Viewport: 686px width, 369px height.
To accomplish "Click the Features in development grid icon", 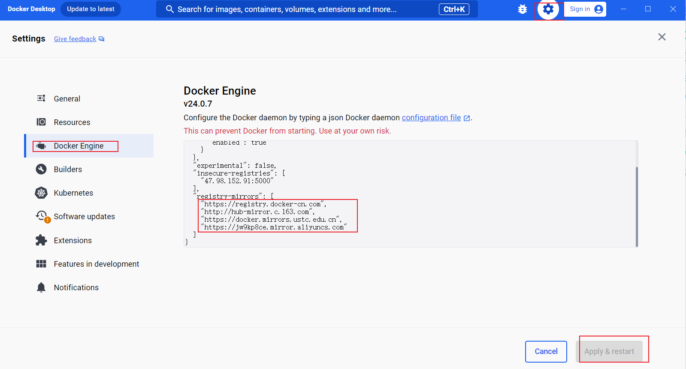I will click(41, 264).
